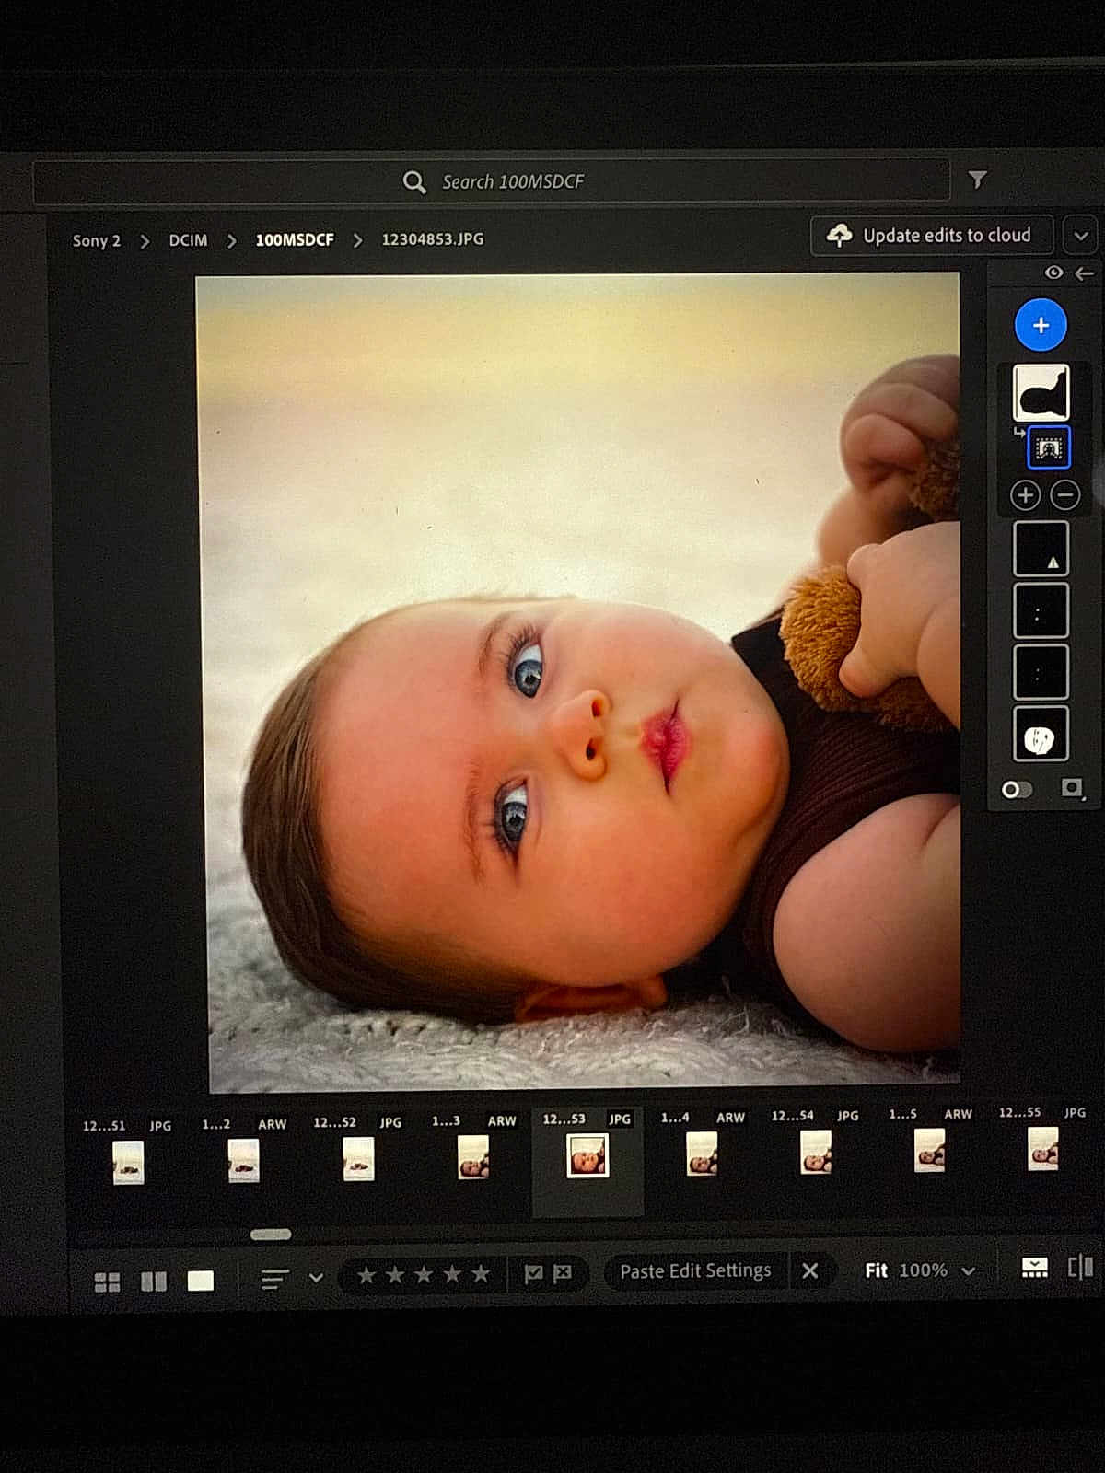Expand the sort order dropdown chevron

click(x=316, y=1278)
